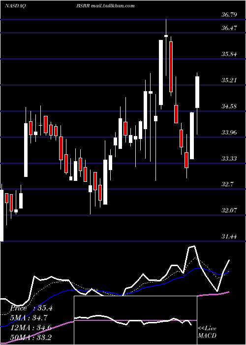Click the tallest white candlestick near 36.47
Image resolution: width=246 pixels, height=345 pixels.
(x=161, y=72)
